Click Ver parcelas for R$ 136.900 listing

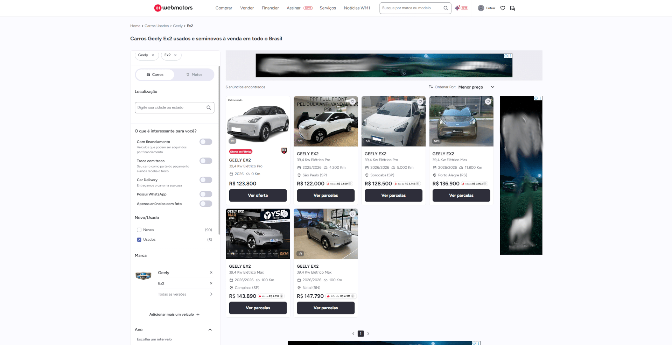coord(461,196)
